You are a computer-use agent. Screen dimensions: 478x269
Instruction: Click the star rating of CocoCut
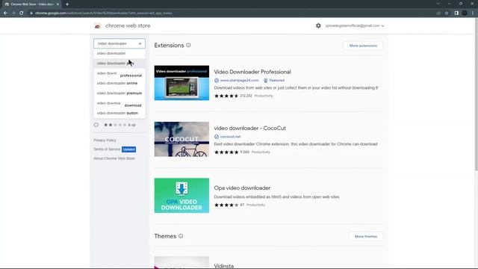pos(226,152)
